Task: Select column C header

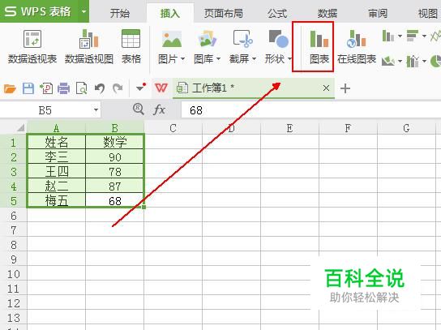Action: [x=173, y=128]
